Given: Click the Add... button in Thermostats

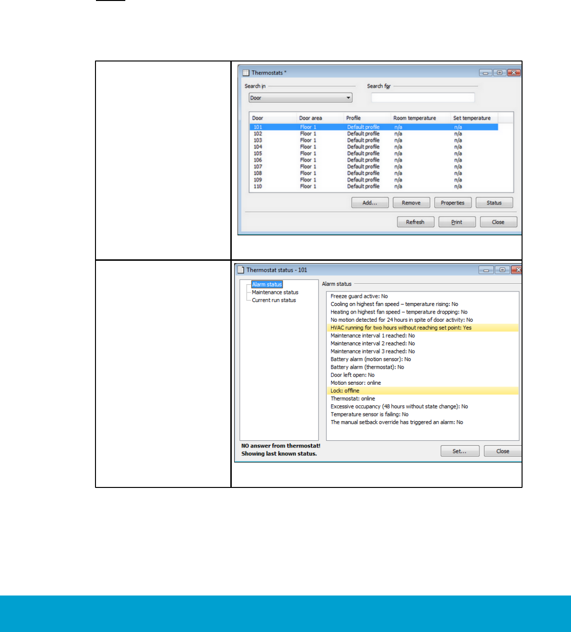Looking at the screenshot, I should point(369,203).
